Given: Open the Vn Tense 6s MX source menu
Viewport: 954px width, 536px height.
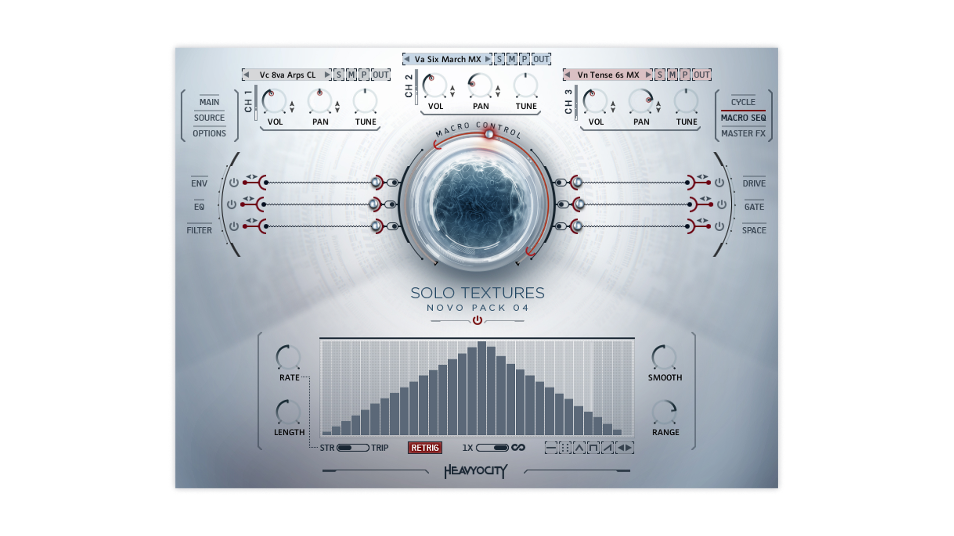Looking at the screenshot, I should [x=608, y=75].
